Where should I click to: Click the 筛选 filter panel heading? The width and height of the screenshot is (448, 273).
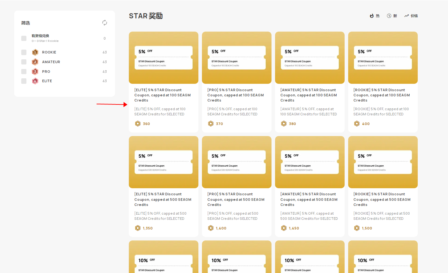25,23
